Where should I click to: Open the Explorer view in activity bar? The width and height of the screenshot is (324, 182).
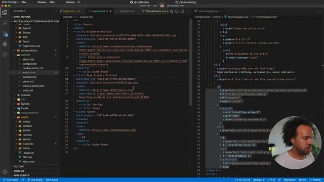pos(5,12)
